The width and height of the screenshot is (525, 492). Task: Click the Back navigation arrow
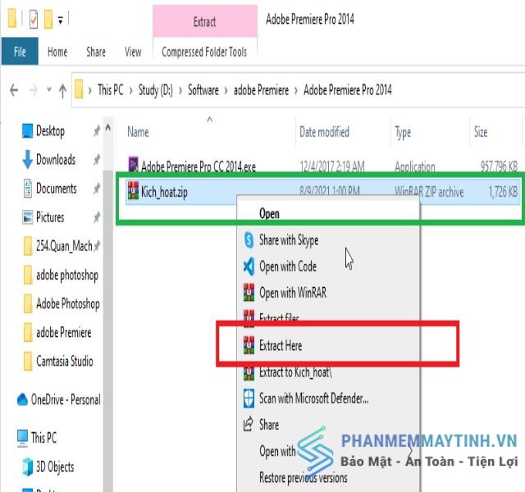pos(14,90)
